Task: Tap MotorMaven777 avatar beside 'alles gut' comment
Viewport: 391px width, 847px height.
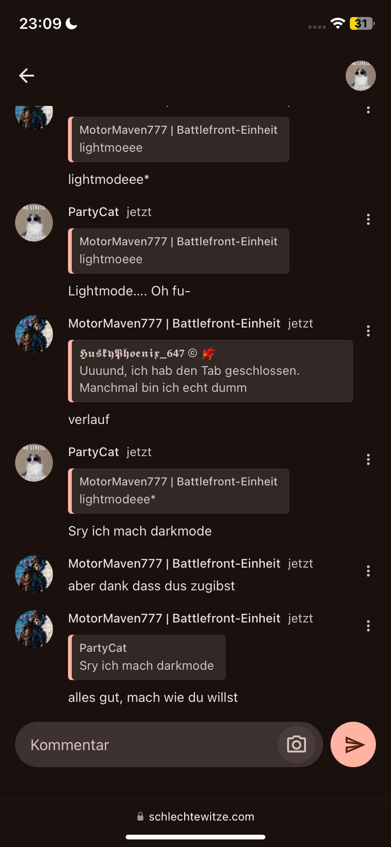Action: (34, 629)
